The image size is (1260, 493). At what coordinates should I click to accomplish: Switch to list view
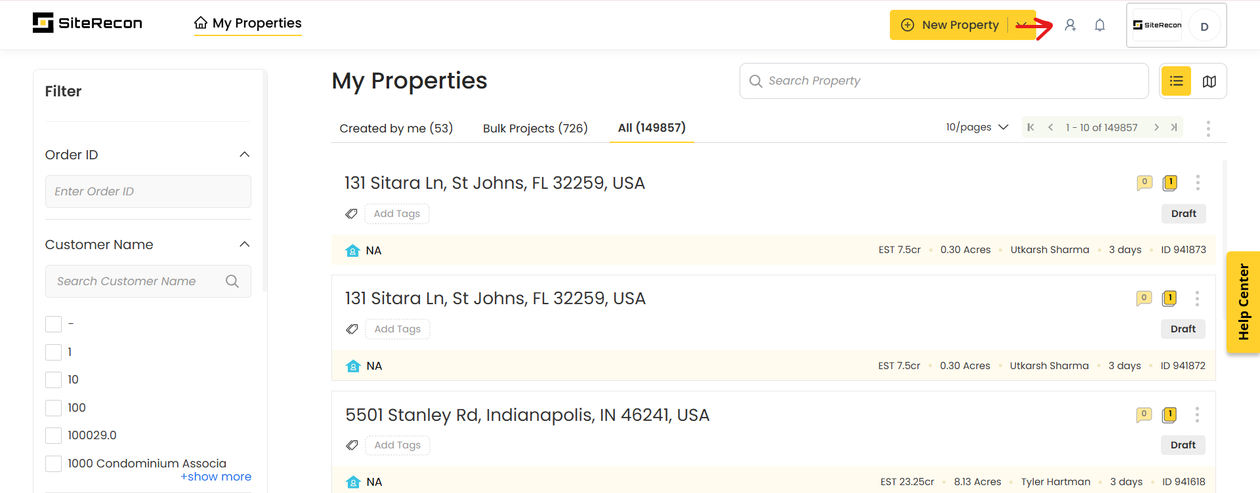1176,81
